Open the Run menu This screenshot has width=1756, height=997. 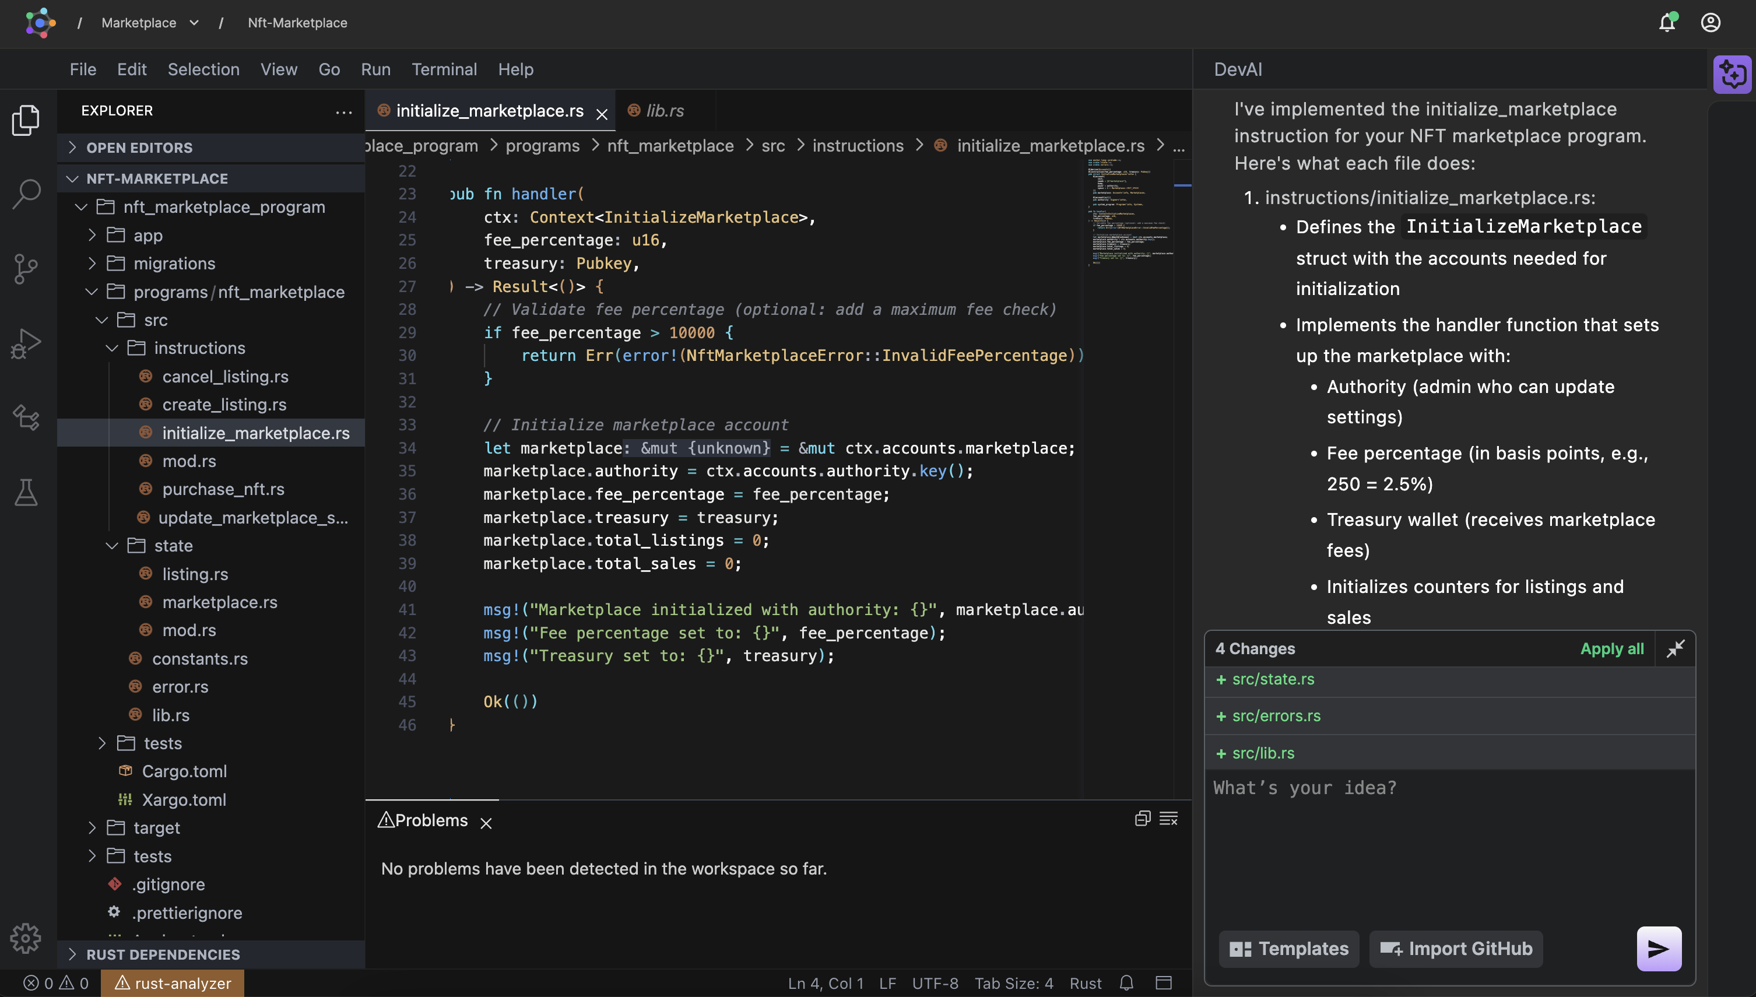[x=376, y=69]
